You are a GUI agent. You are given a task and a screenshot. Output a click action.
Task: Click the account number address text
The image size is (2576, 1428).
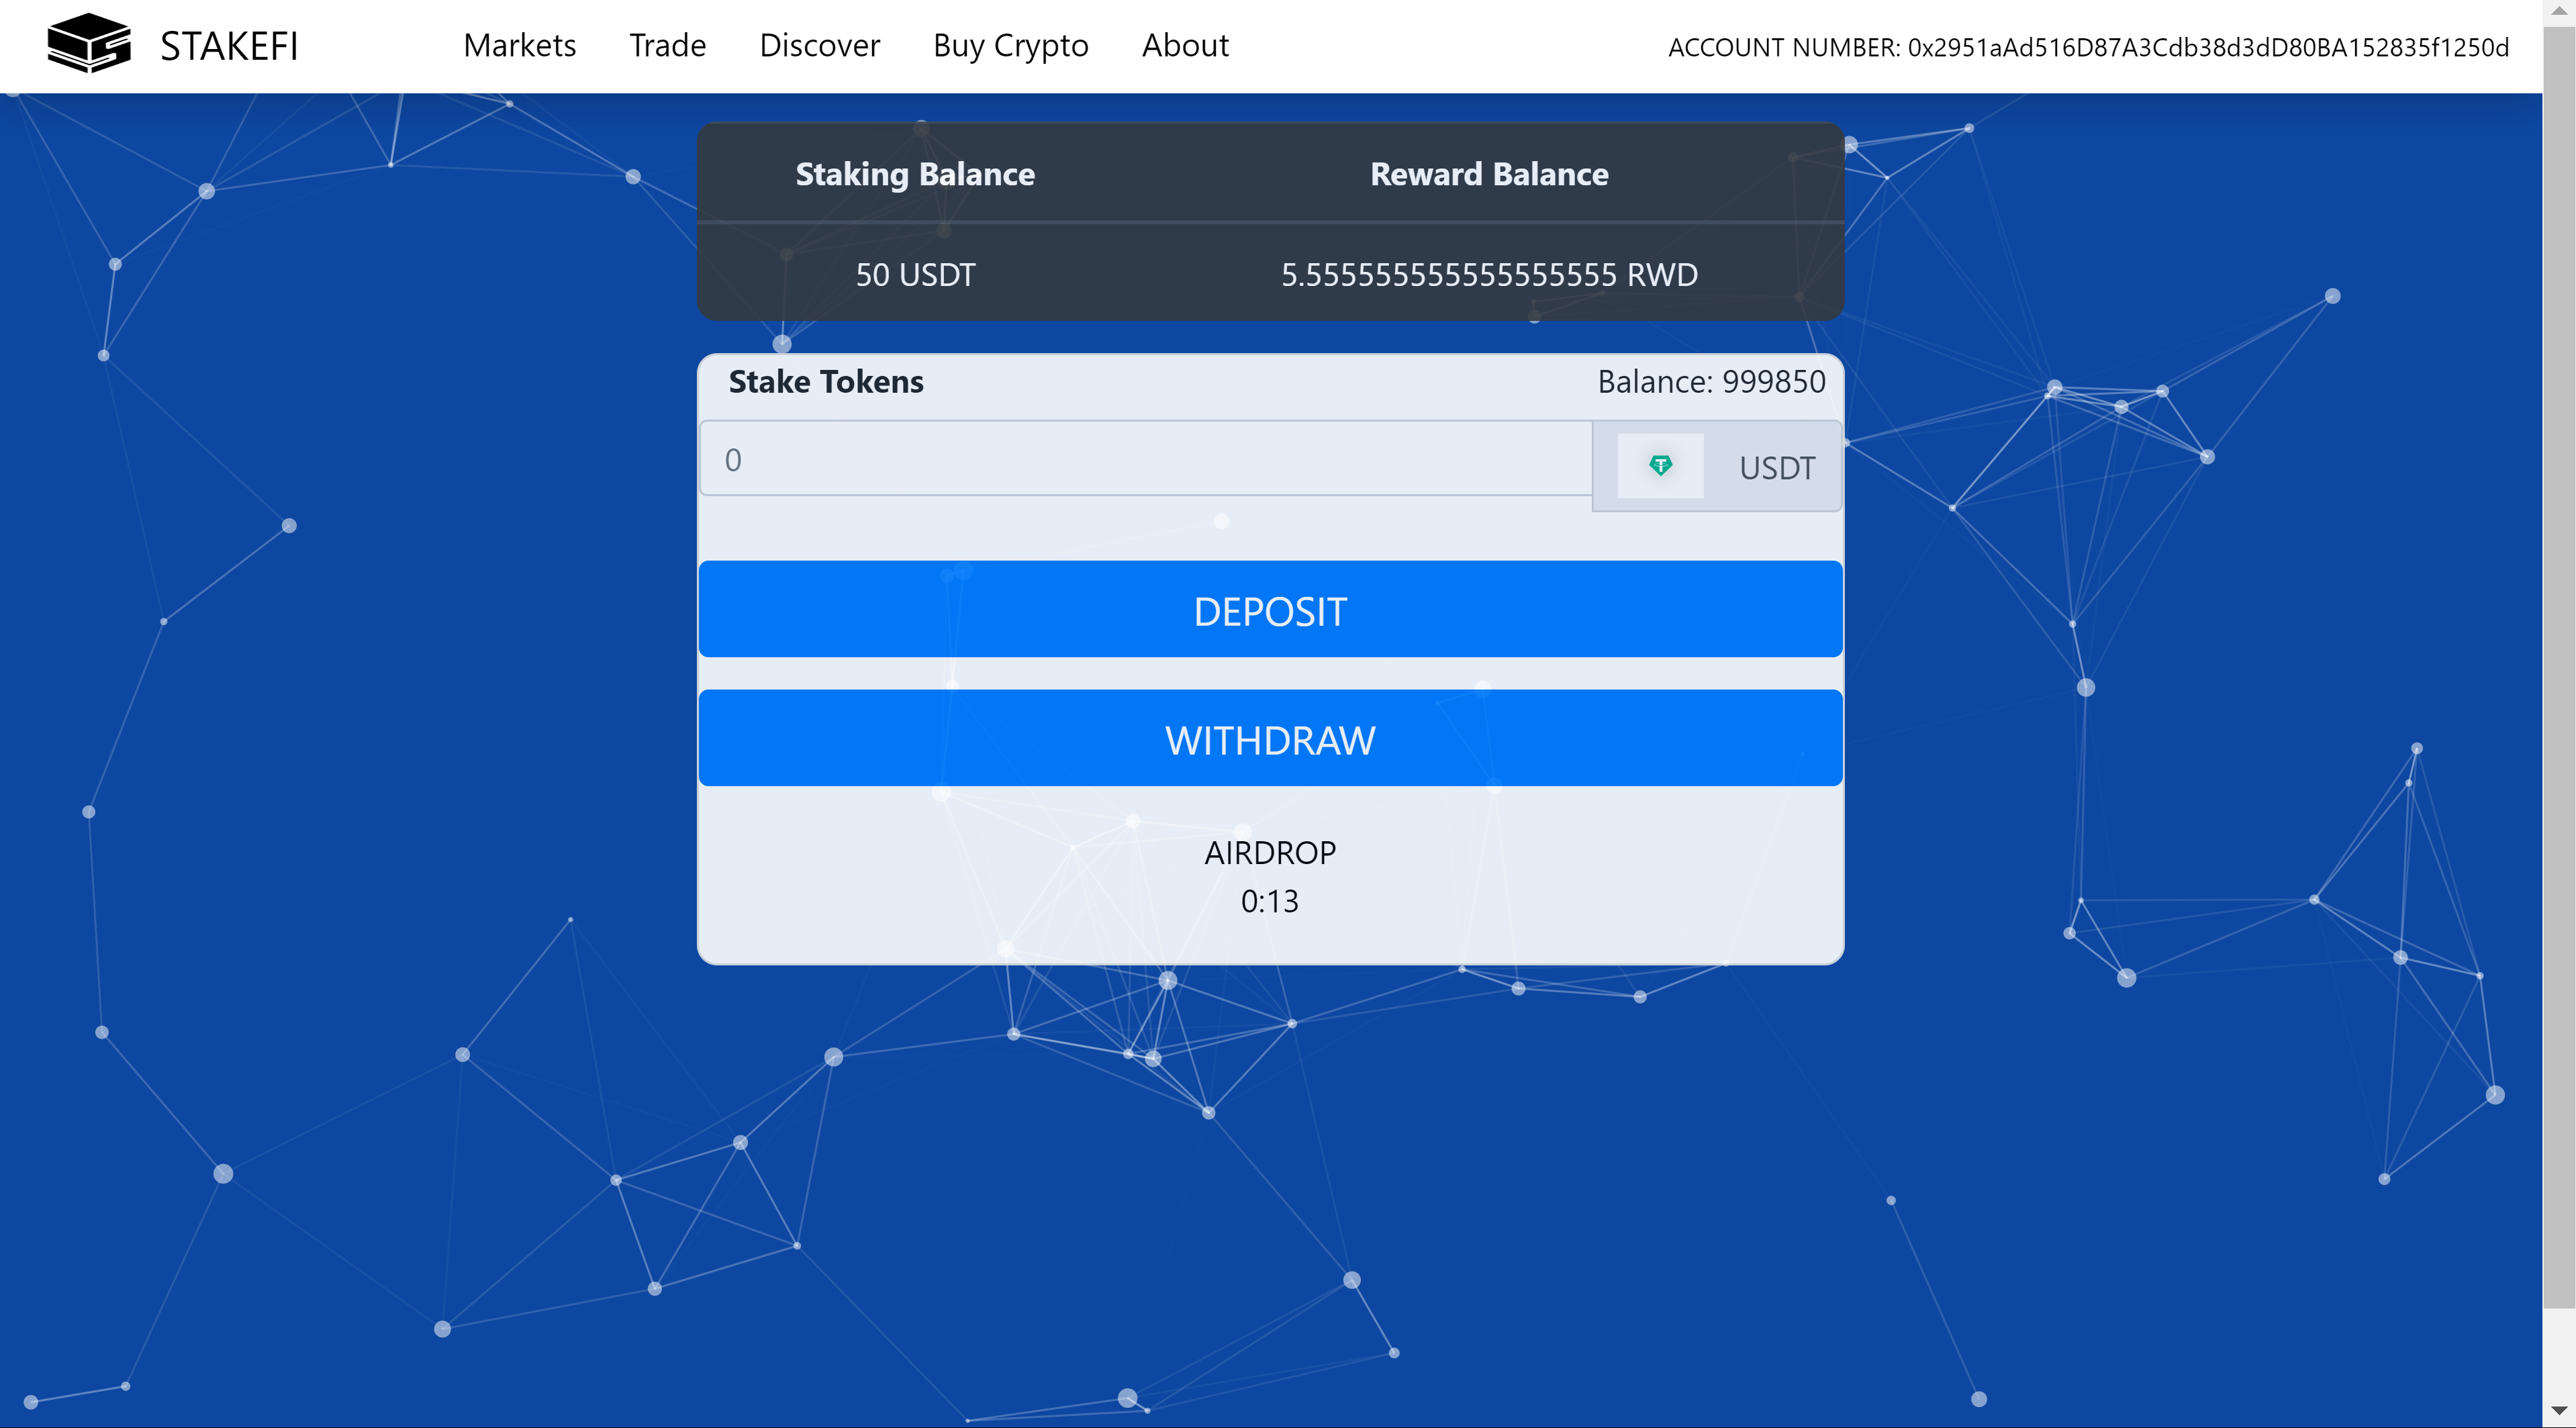point(2088,48)
